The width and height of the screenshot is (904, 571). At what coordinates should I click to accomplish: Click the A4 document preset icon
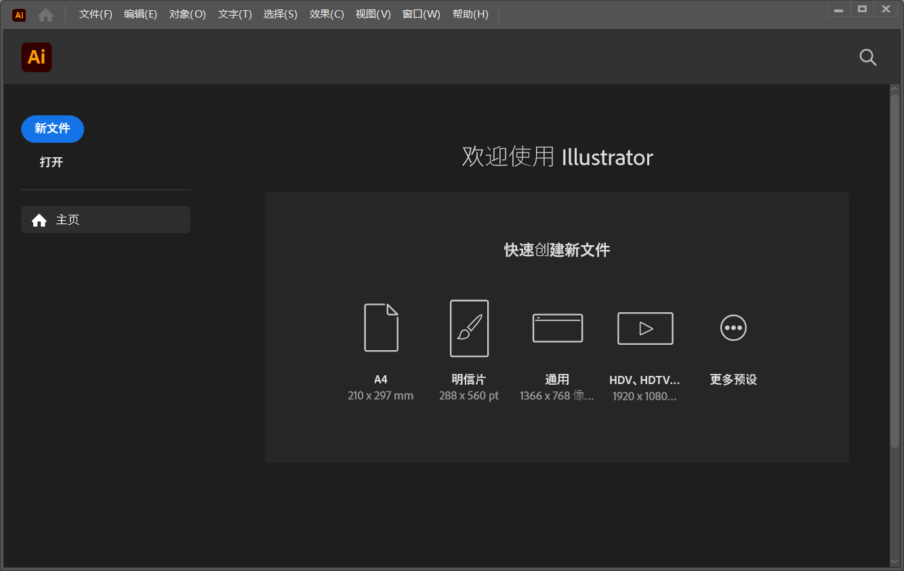381,328
